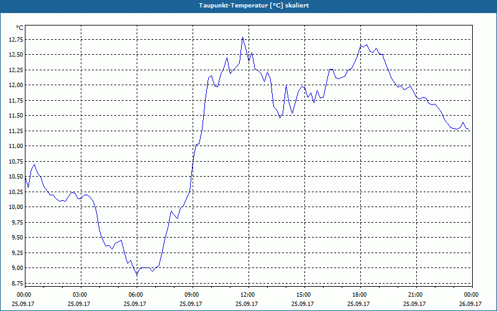Image resolution: width=497 pixels, height=311 pixels.
Task: Click the 11,00 y-axis value
Action: pos(17,146)
